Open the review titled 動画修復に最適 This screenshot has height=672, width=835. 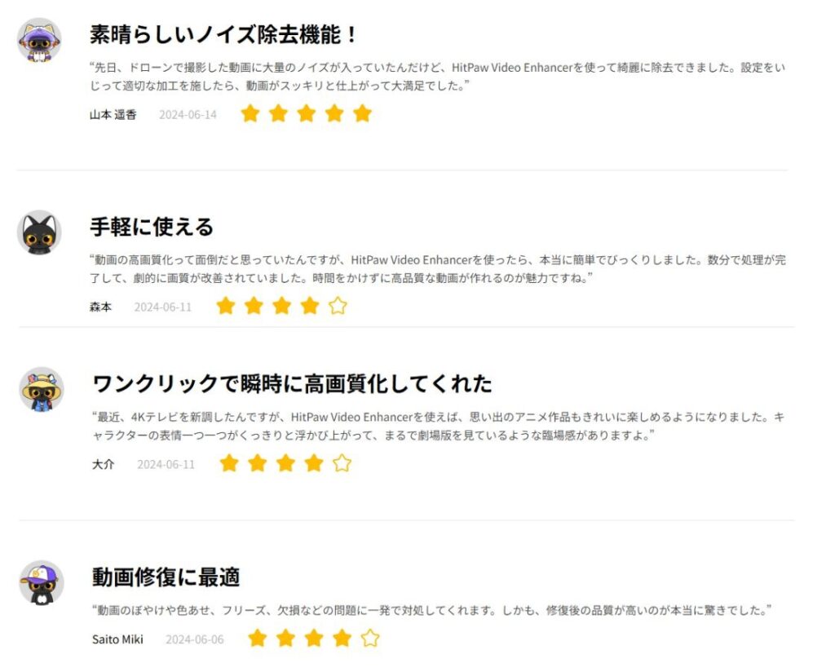coord(166,577)
